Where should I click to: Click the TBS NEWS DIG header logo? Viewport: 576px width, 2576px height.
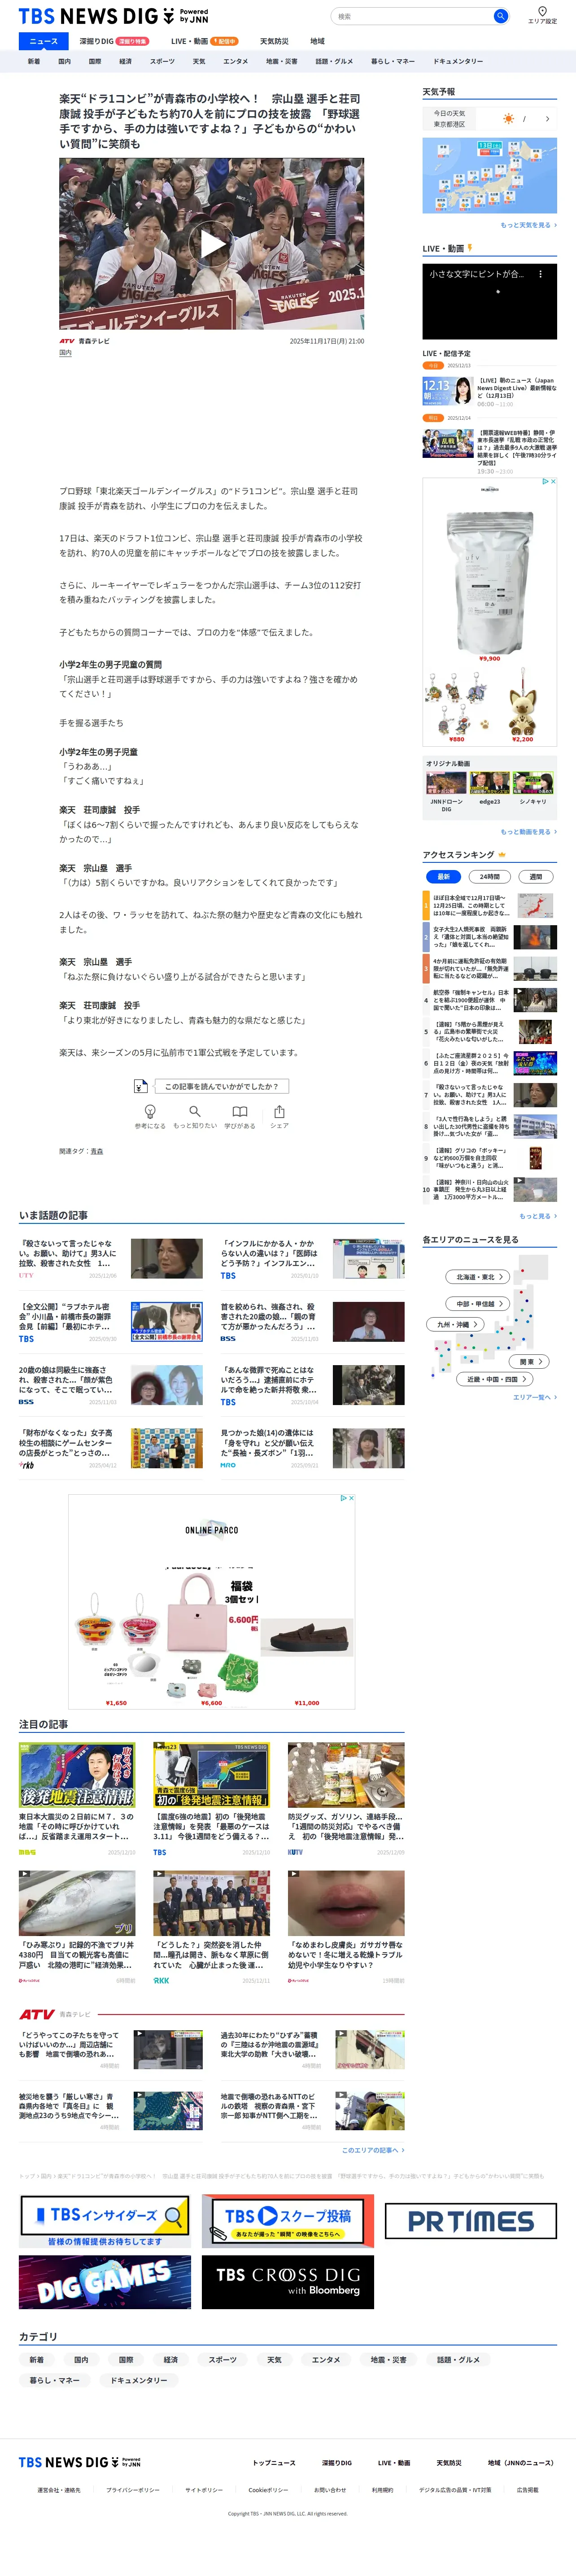tap(113, 16)
